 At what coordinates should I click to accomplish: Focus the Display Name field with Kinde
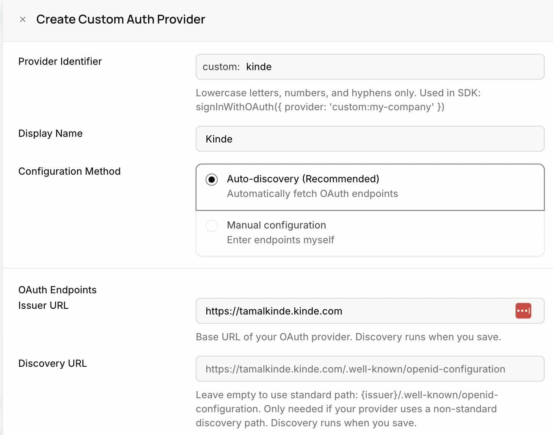[370, 139]
